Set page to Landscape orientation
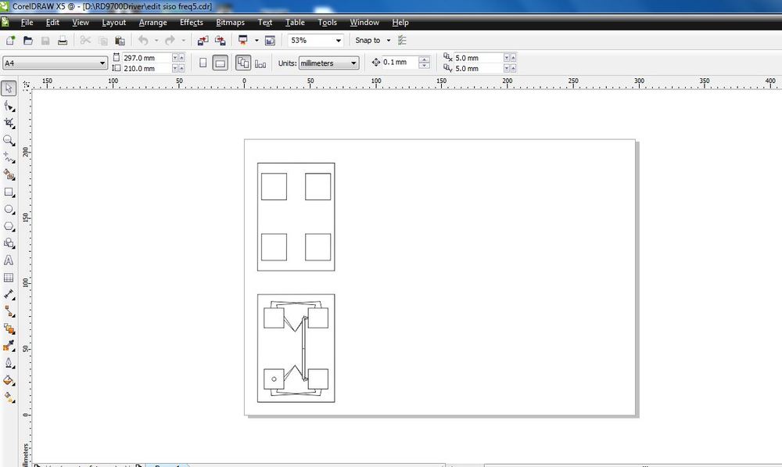The image size is (782, 467). 220,63
